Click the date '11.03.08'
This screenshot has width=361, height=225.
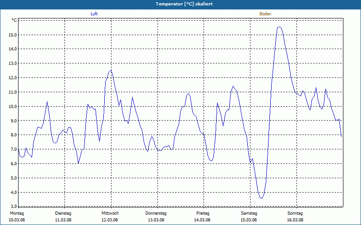coord(63,220)
